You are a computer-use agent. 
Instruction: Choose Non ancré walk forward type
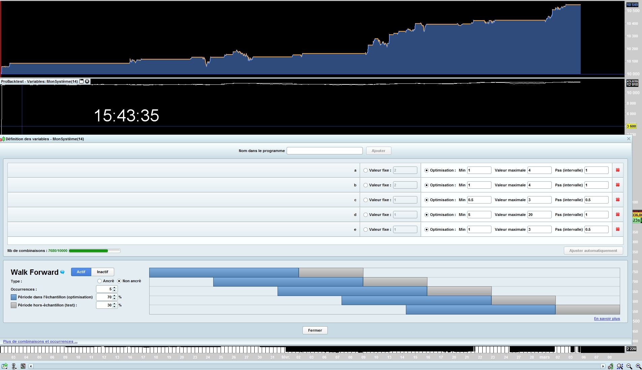pyautogui.click(x=119, y=281)
